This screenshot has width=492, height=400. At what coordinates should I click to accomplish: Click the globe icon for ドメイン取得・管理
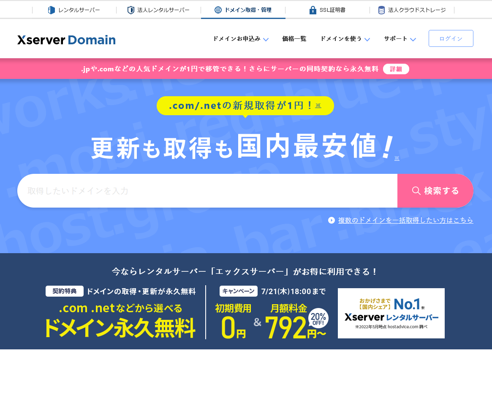218,10
